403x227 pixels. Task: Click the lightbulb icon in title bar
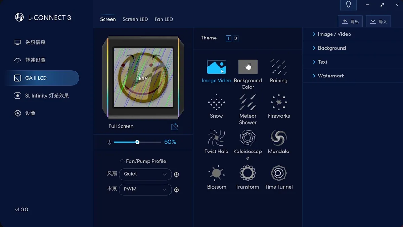(349, 5)
